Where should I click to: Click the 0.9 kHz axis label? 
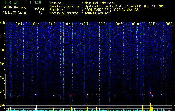(x=2, y=64)
